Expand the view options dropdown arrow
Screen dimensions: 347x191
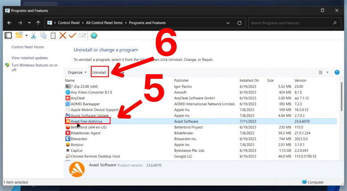[327, 72]
